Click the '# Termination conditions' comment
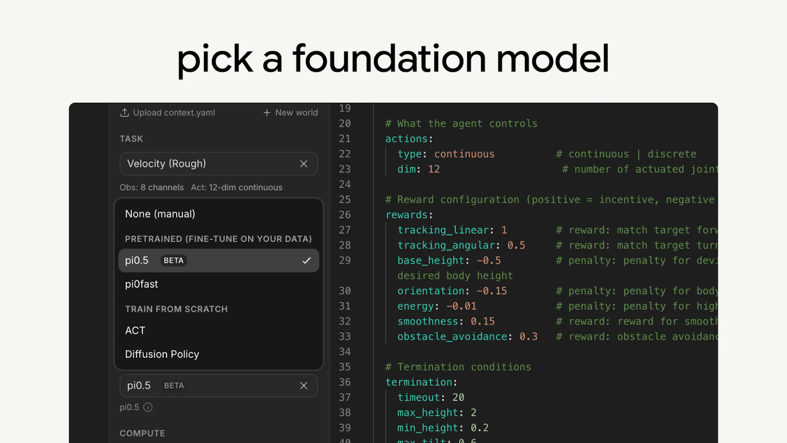The image size is (787, 443). (x=458, y=367)
